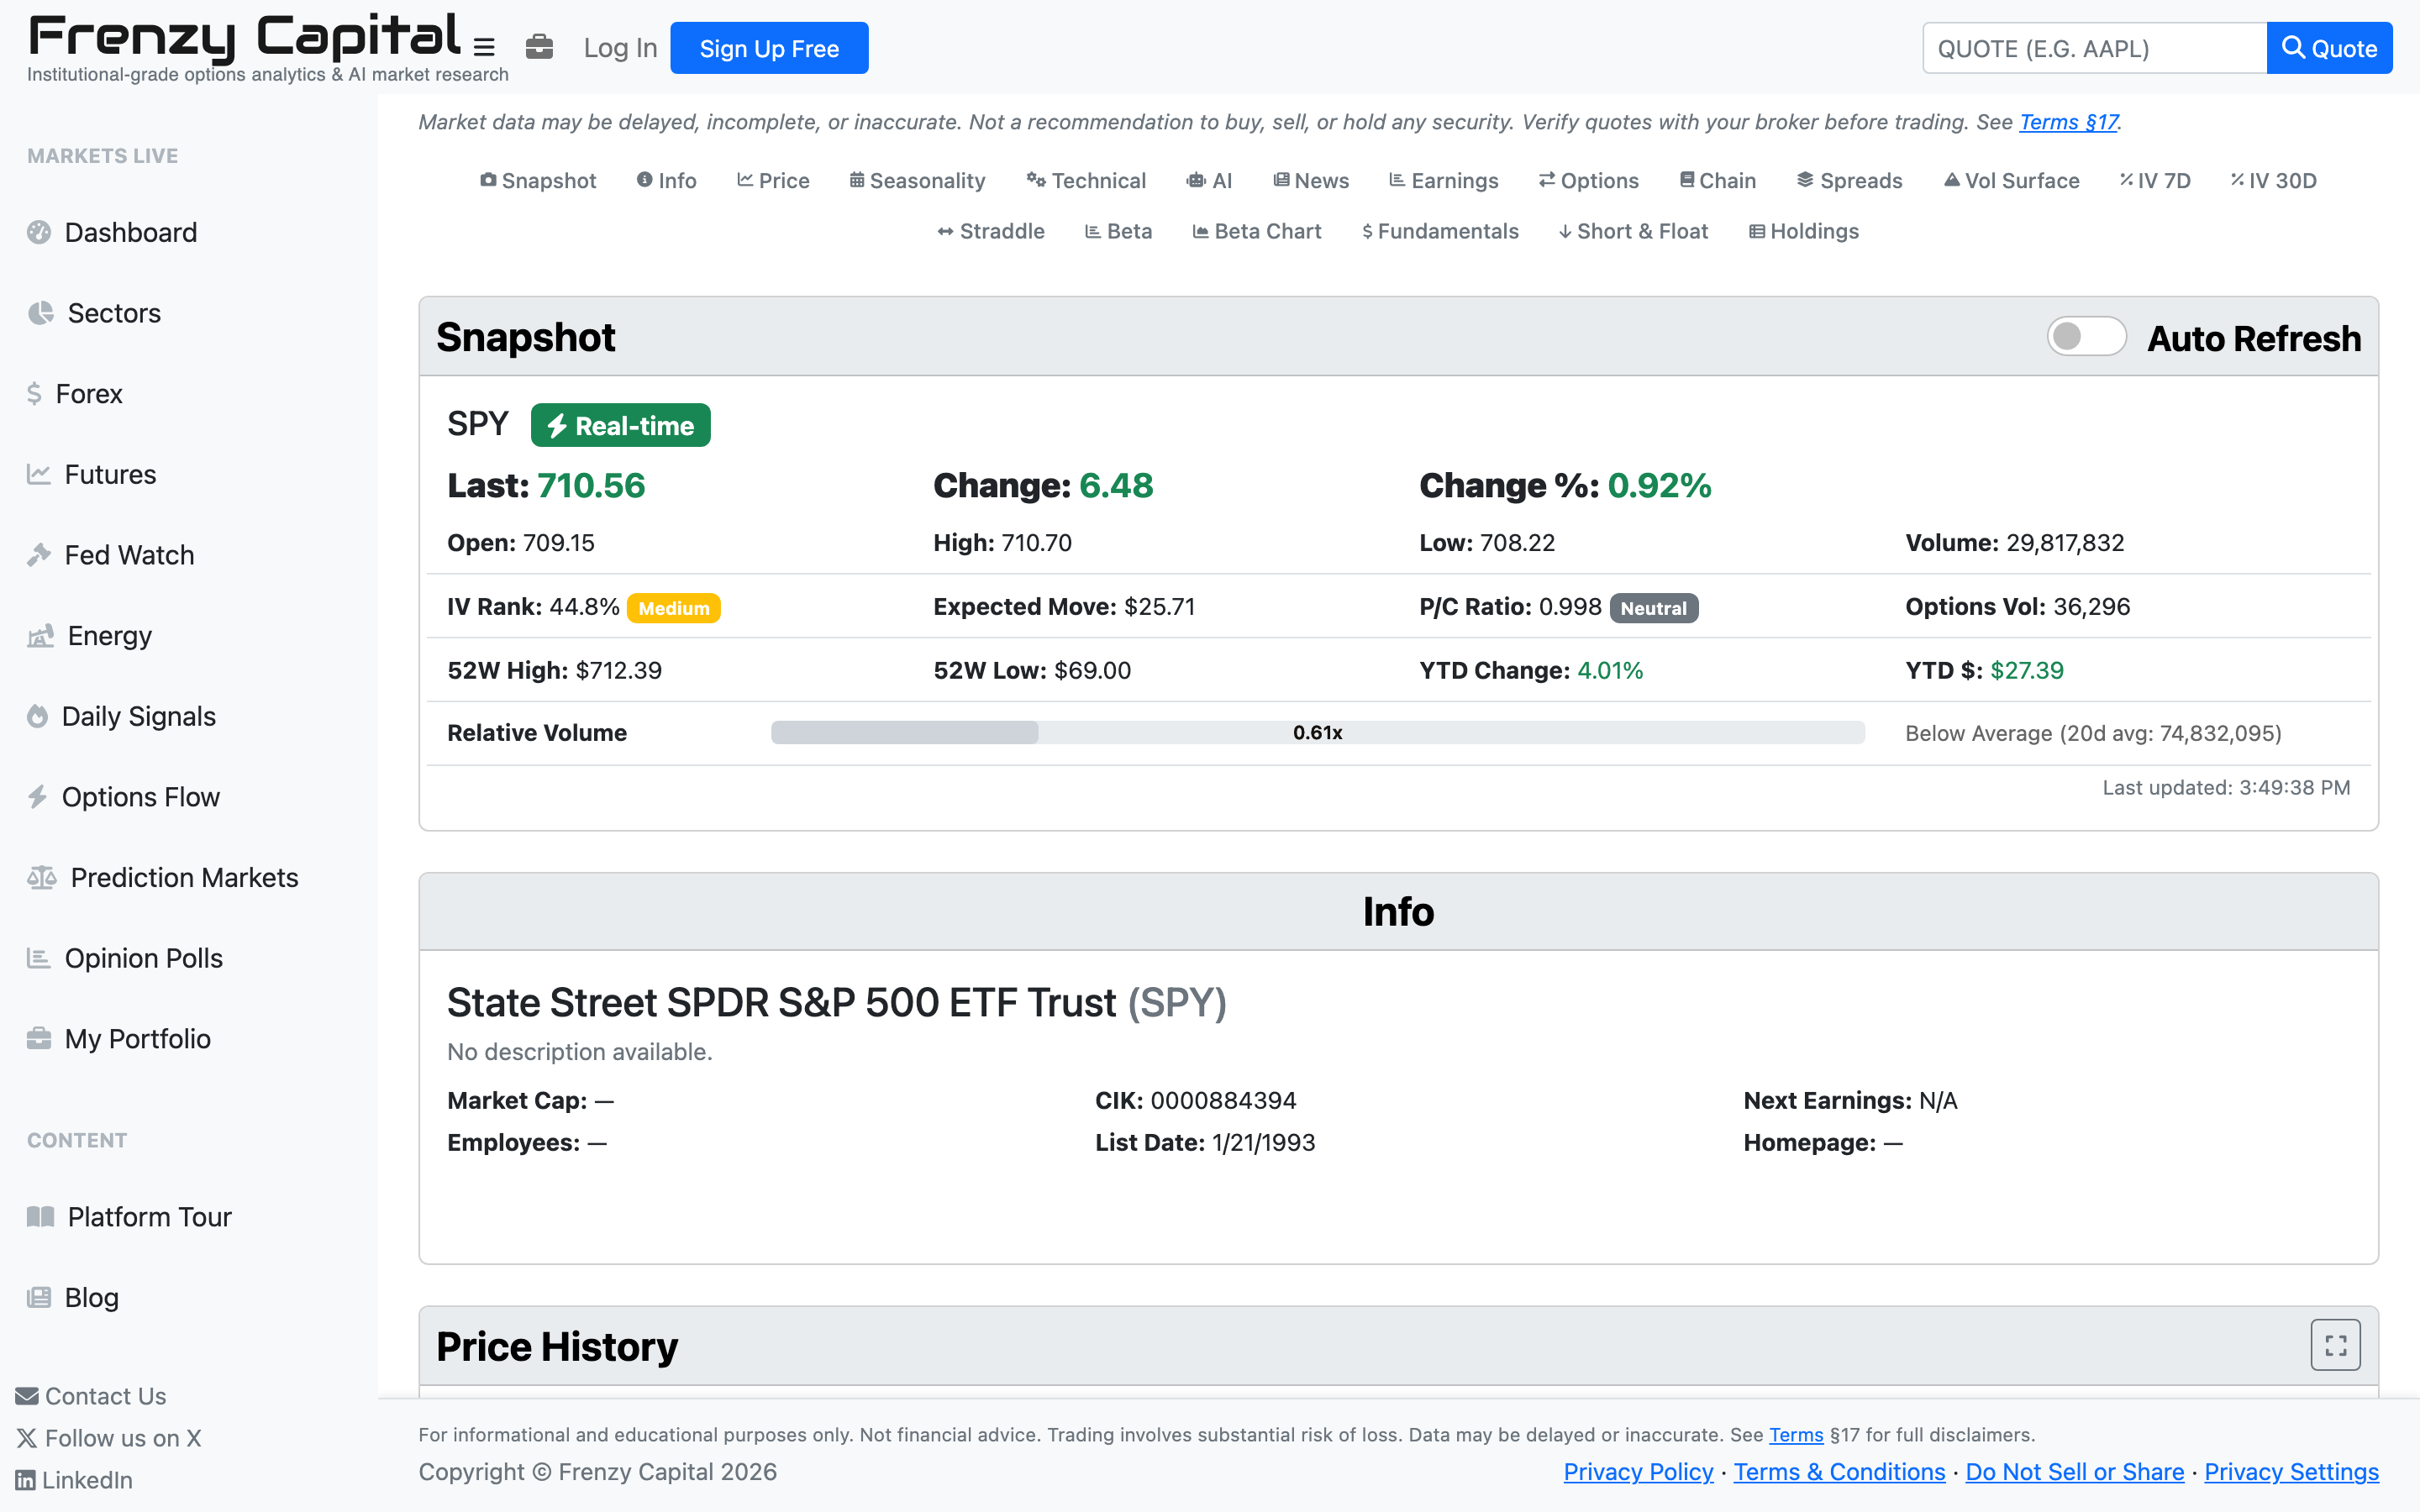This screenshot has width=2420, height=1512.
Task: Click the Blog newspaper icon
Action: click(39, 1297)
